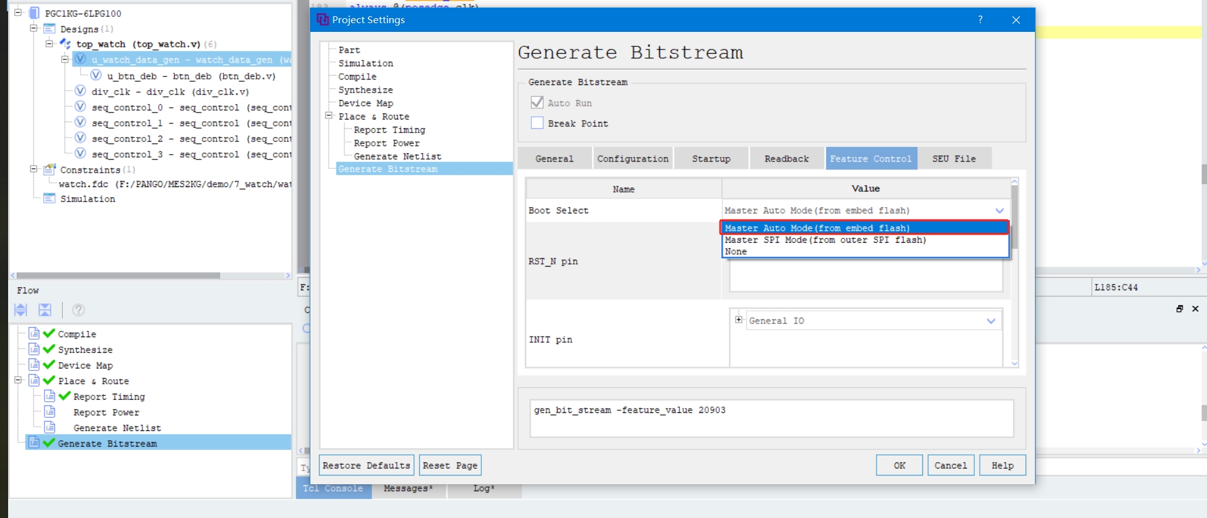This screenshot has height=518, width=1207.
Task: Select Synthesize in settings tree
Action: click(x=365, y=90)
